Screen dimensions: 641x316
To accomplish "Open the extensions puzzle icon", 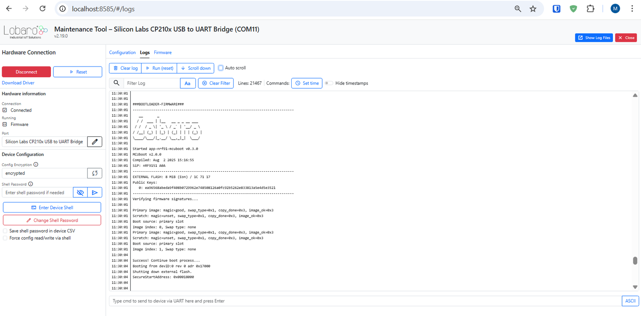I will [590, 9].
